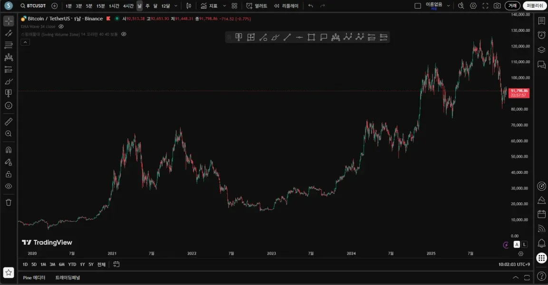Select rectangle tool in floating toolbar
The image size is (548, 285).
point(311,37)
